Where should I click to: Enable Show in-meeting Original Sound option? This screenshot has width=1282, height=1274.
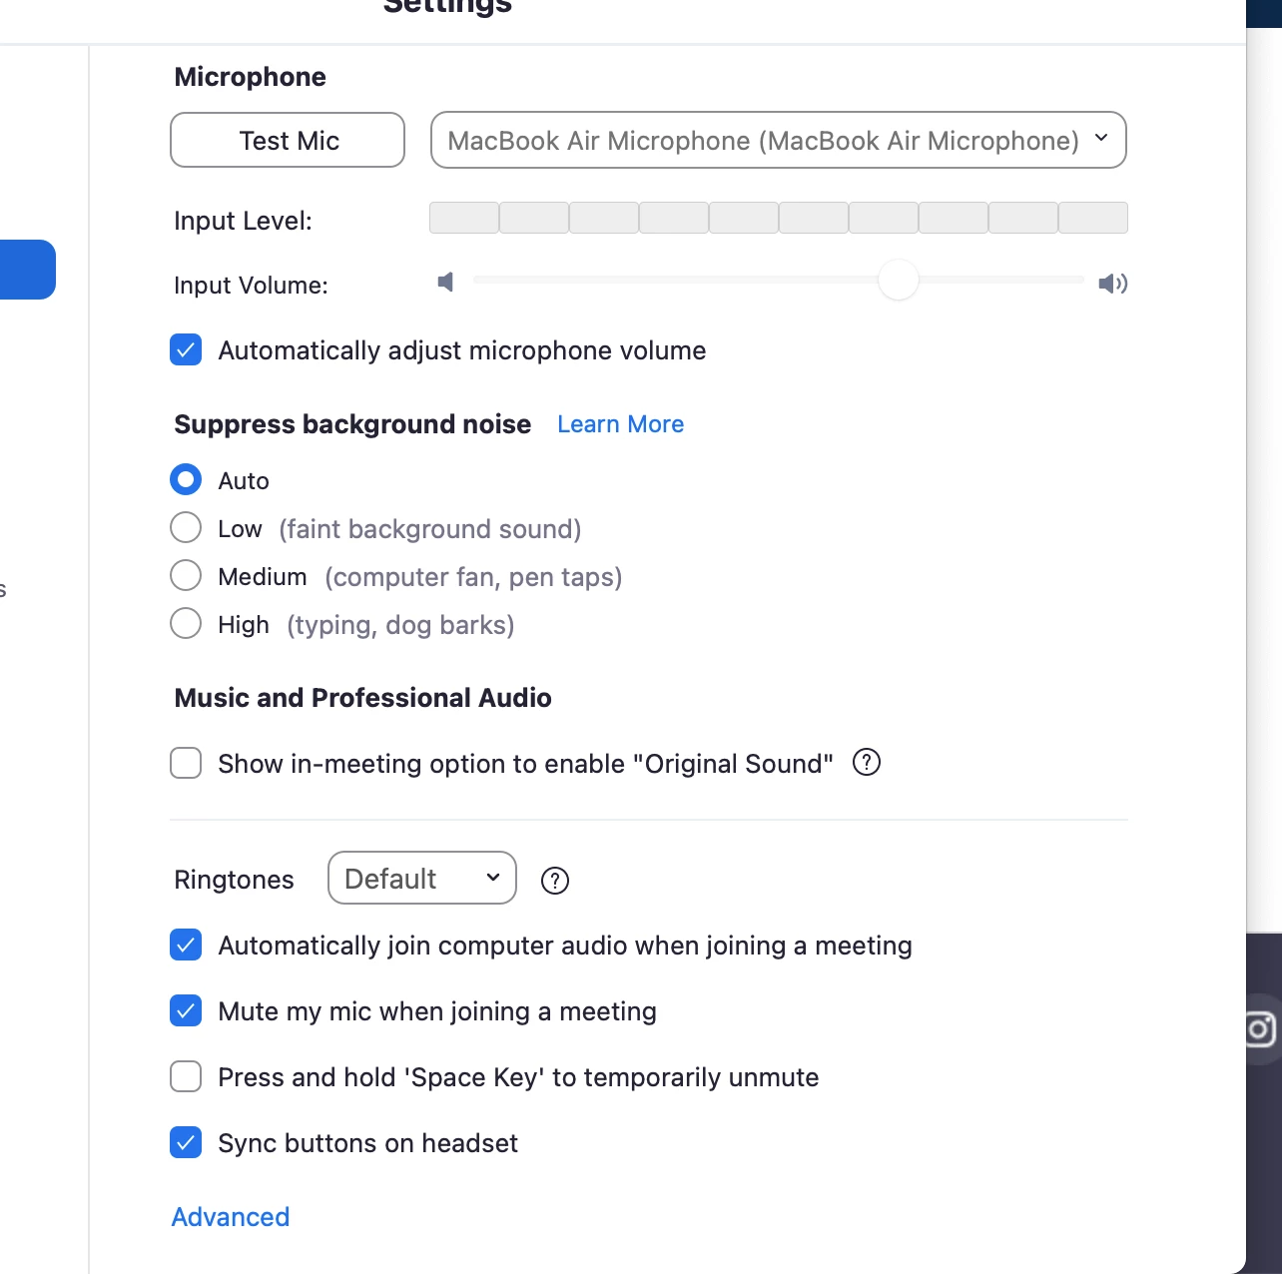point(186,763)
